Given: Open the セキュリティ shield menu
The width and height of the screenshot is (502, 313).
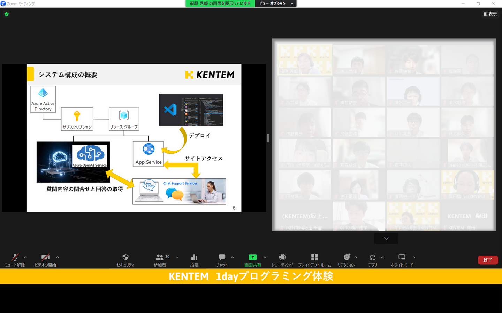Looking at the screenshot, I should click(x=125, y=257).
